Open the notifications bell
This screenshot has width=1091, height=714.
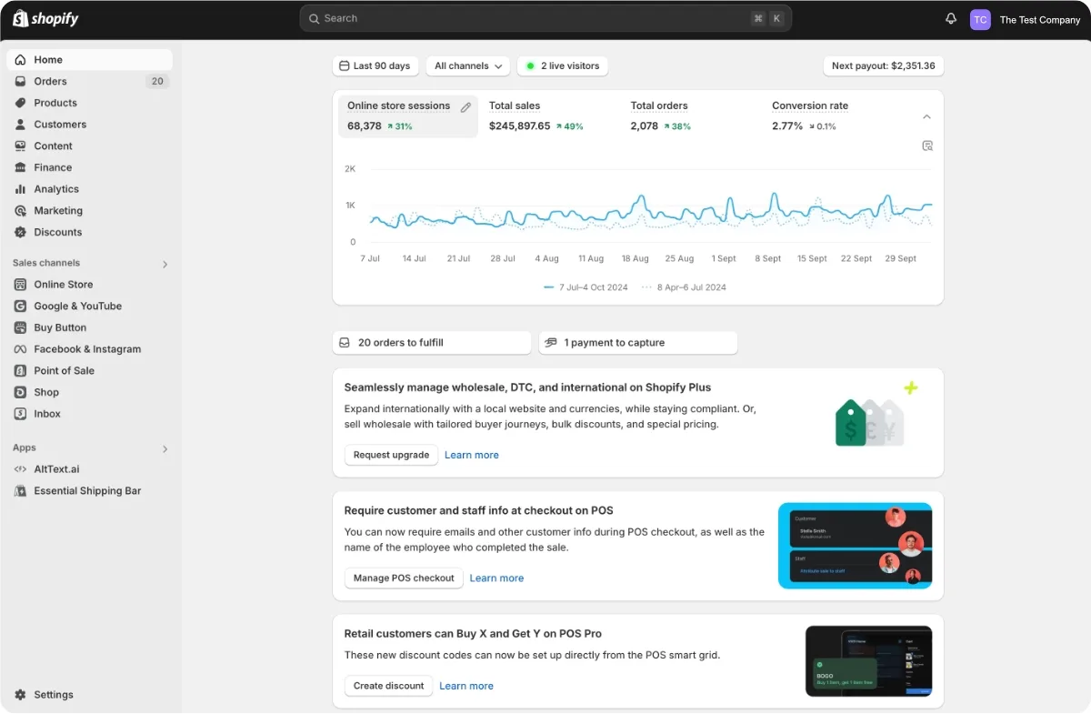click(x=951, y=19)
